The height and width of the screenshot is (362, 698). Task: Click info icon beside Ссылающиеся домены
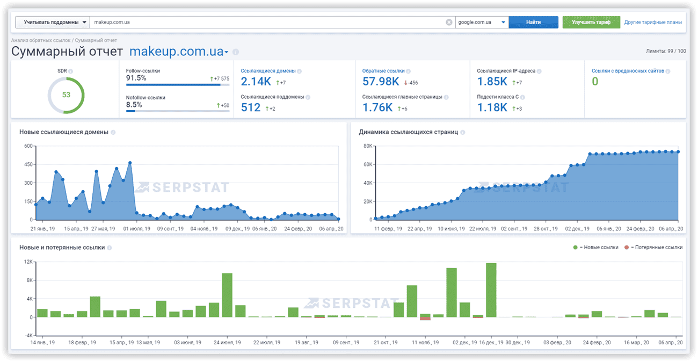click(300, 71)
